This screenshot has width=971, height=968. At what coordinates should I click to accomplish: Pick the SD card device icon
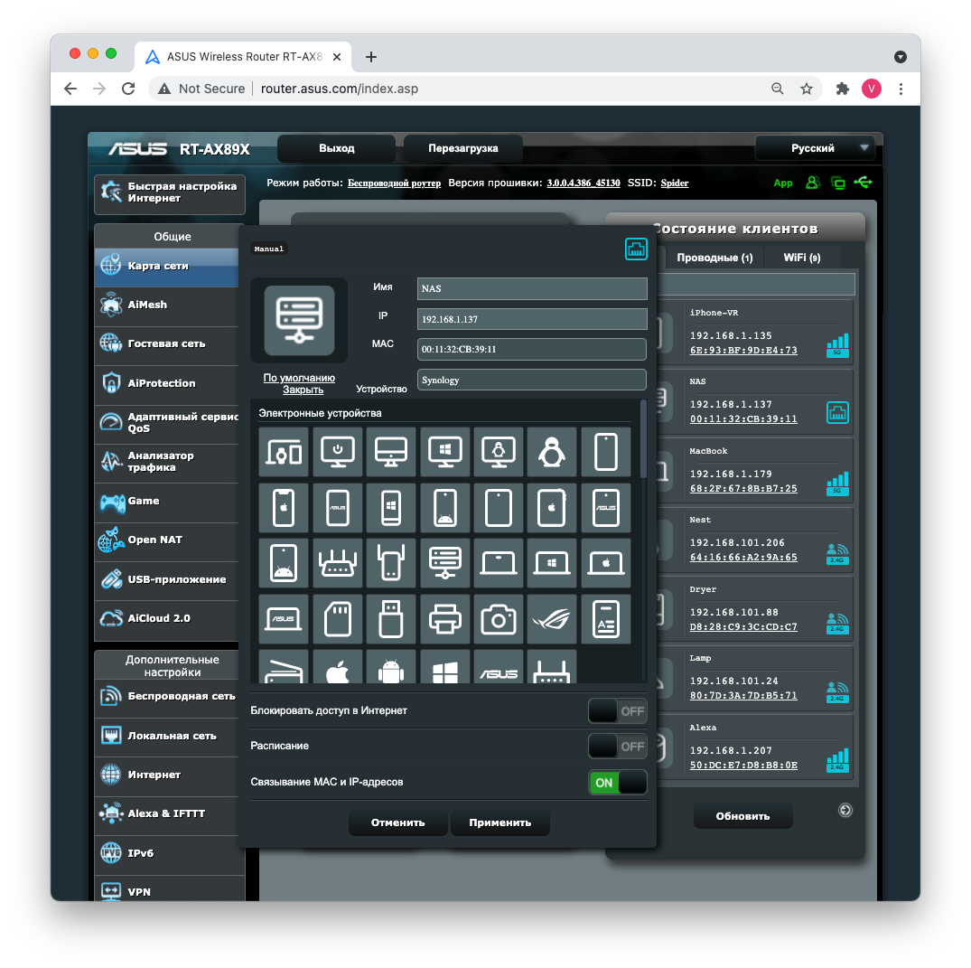pos(338,618)
